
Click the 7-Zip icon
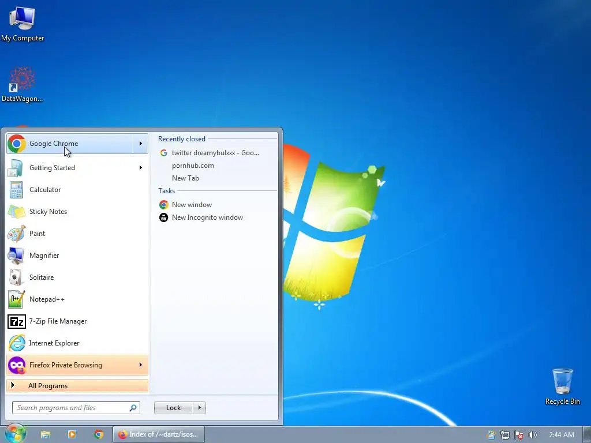point(17,321)
